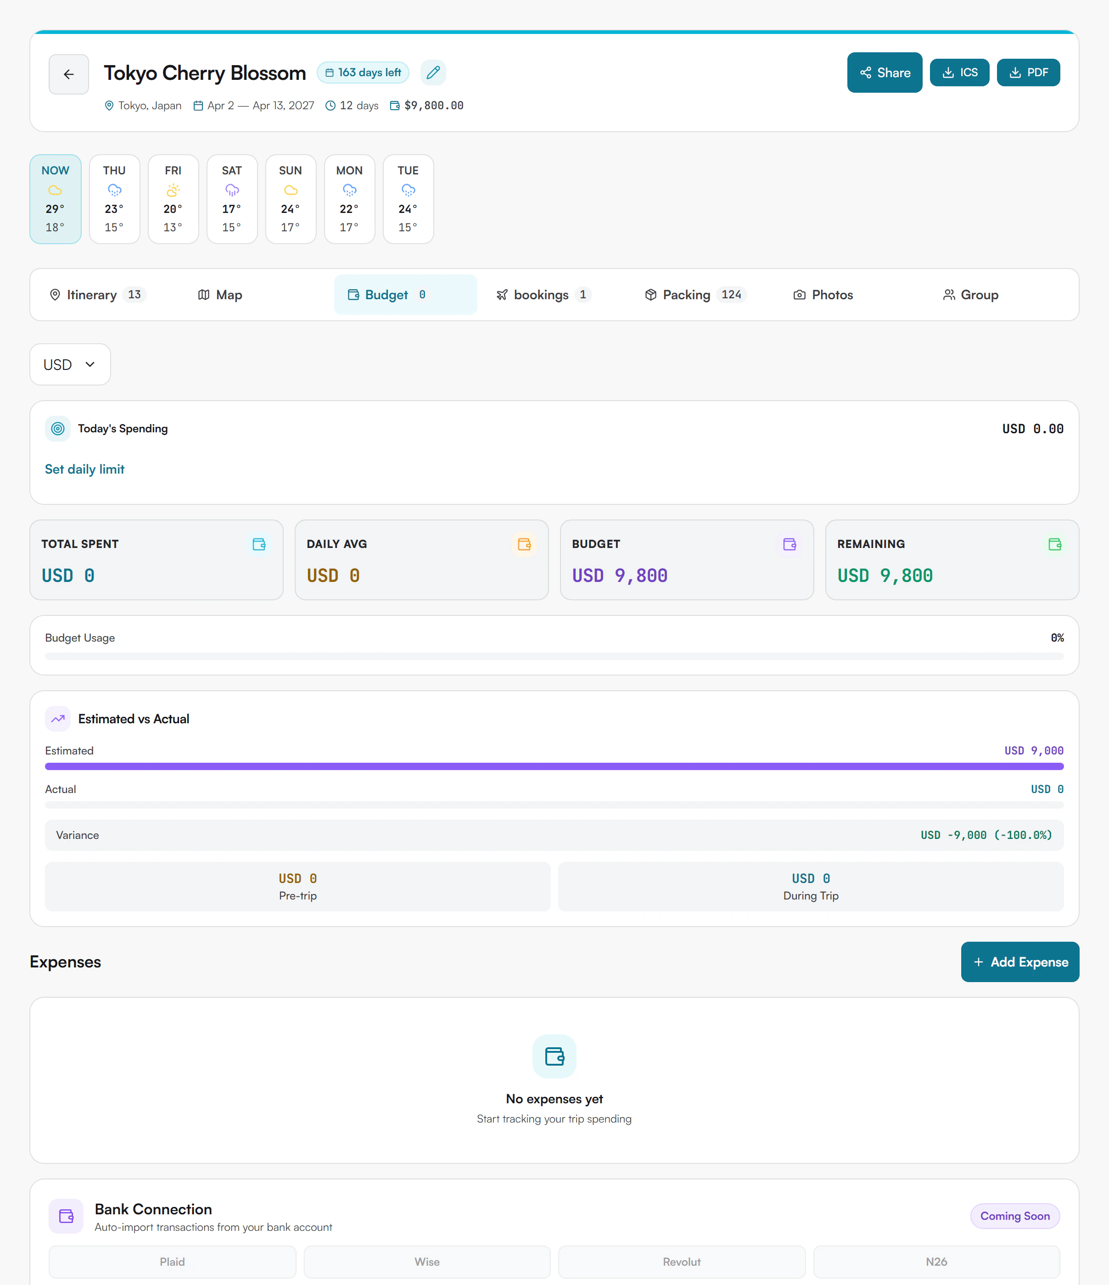Edit trip name with pencil icon

(433, 73)
